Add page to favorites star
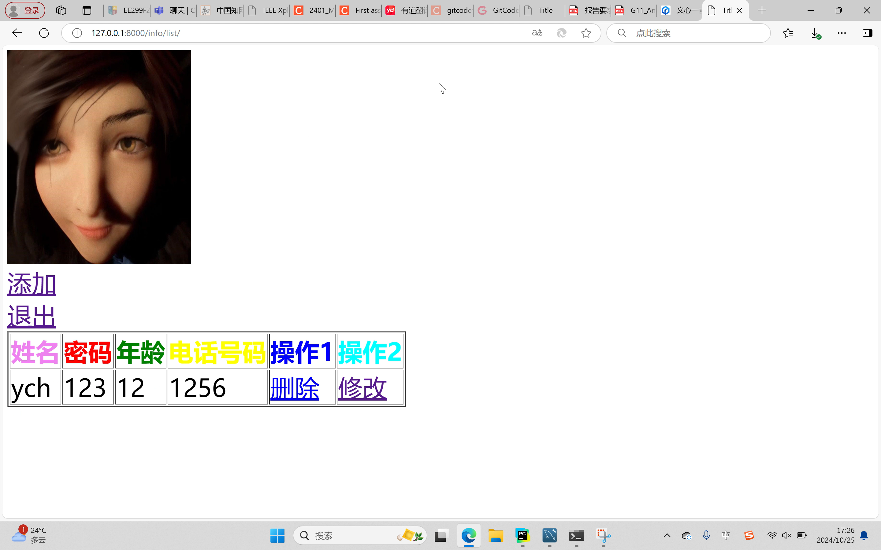This screenshot has height=550, width=881. coord(586,33)
